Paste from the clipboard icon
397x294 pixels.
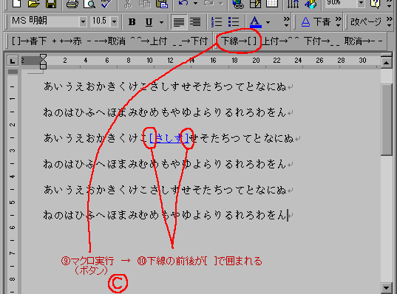tap(162, 4)
